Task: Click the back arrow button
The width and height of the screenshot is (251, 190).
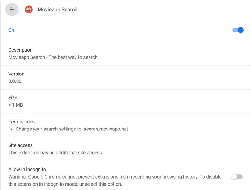Action: pyautogui.click(x=12, y=10)
